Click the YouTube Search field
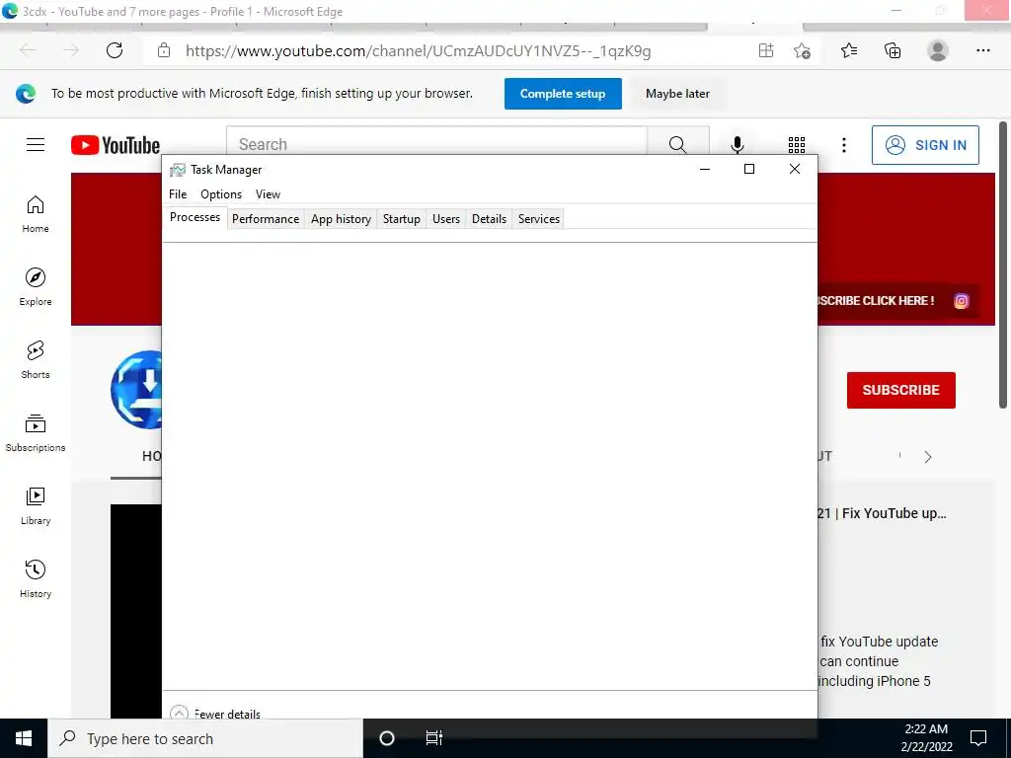This screenshot has width=1011, height=758. point(436,144)
